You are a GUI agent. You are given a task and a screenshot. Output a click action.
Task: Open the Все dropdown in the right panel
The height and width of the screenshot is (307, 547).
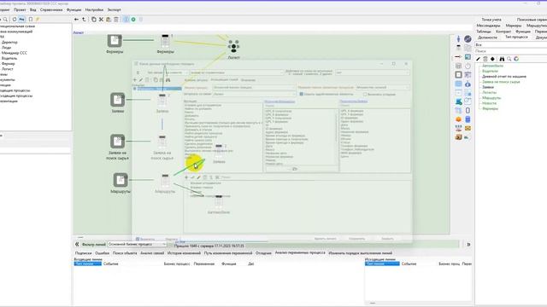[510, 45]
